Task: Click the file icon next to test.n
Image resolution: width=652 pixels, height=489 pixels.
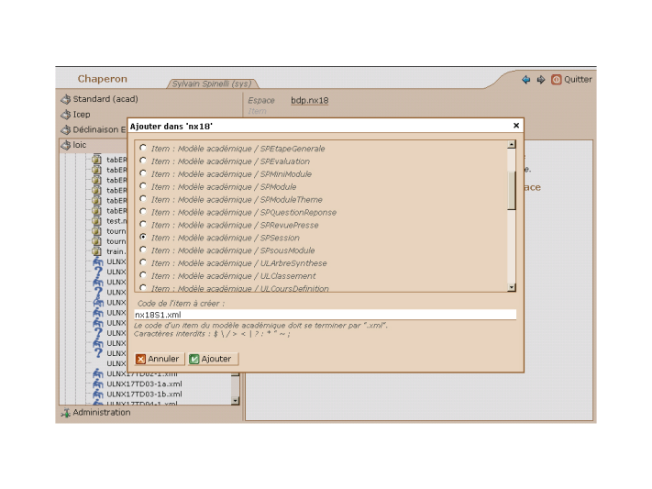Action: click(97, 221)
